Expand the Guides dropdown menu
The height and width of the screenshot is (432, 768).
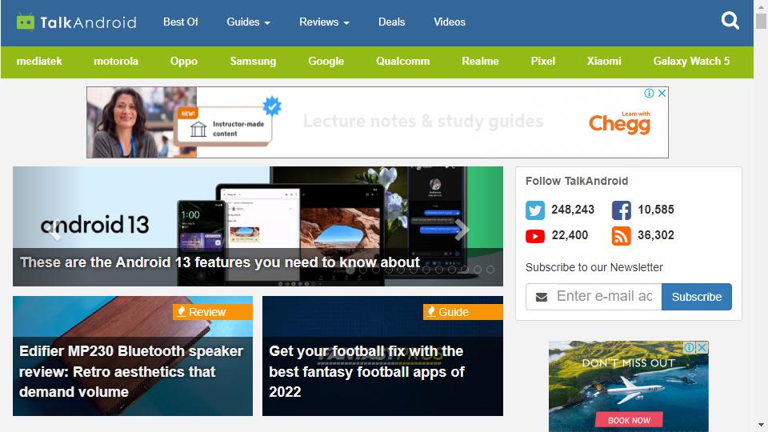pos(248,22)
